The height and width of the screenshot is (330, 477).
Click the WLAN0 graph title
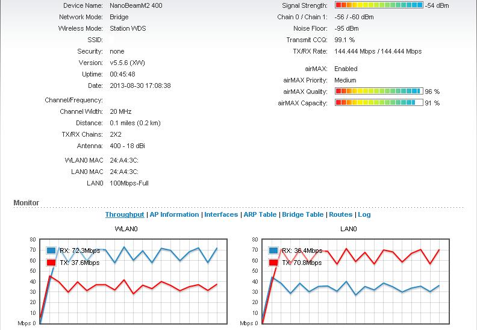click(x=126, y=229)
